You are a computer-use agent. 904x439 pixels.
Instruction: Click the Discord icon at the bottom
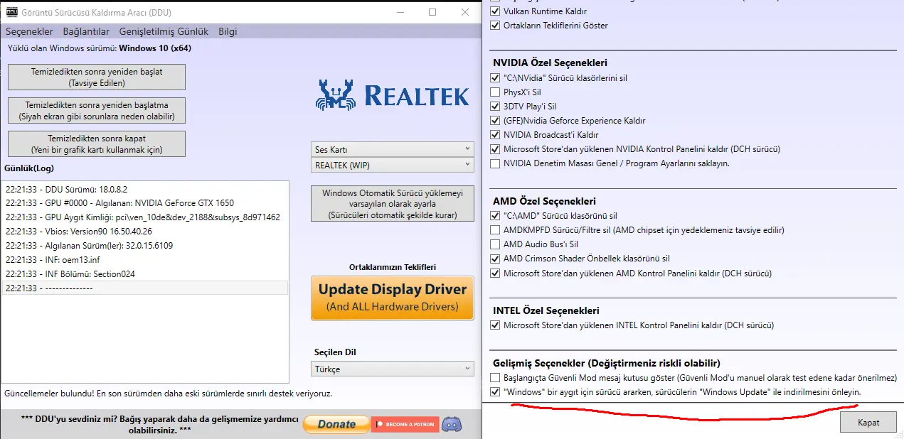[452, 424]
